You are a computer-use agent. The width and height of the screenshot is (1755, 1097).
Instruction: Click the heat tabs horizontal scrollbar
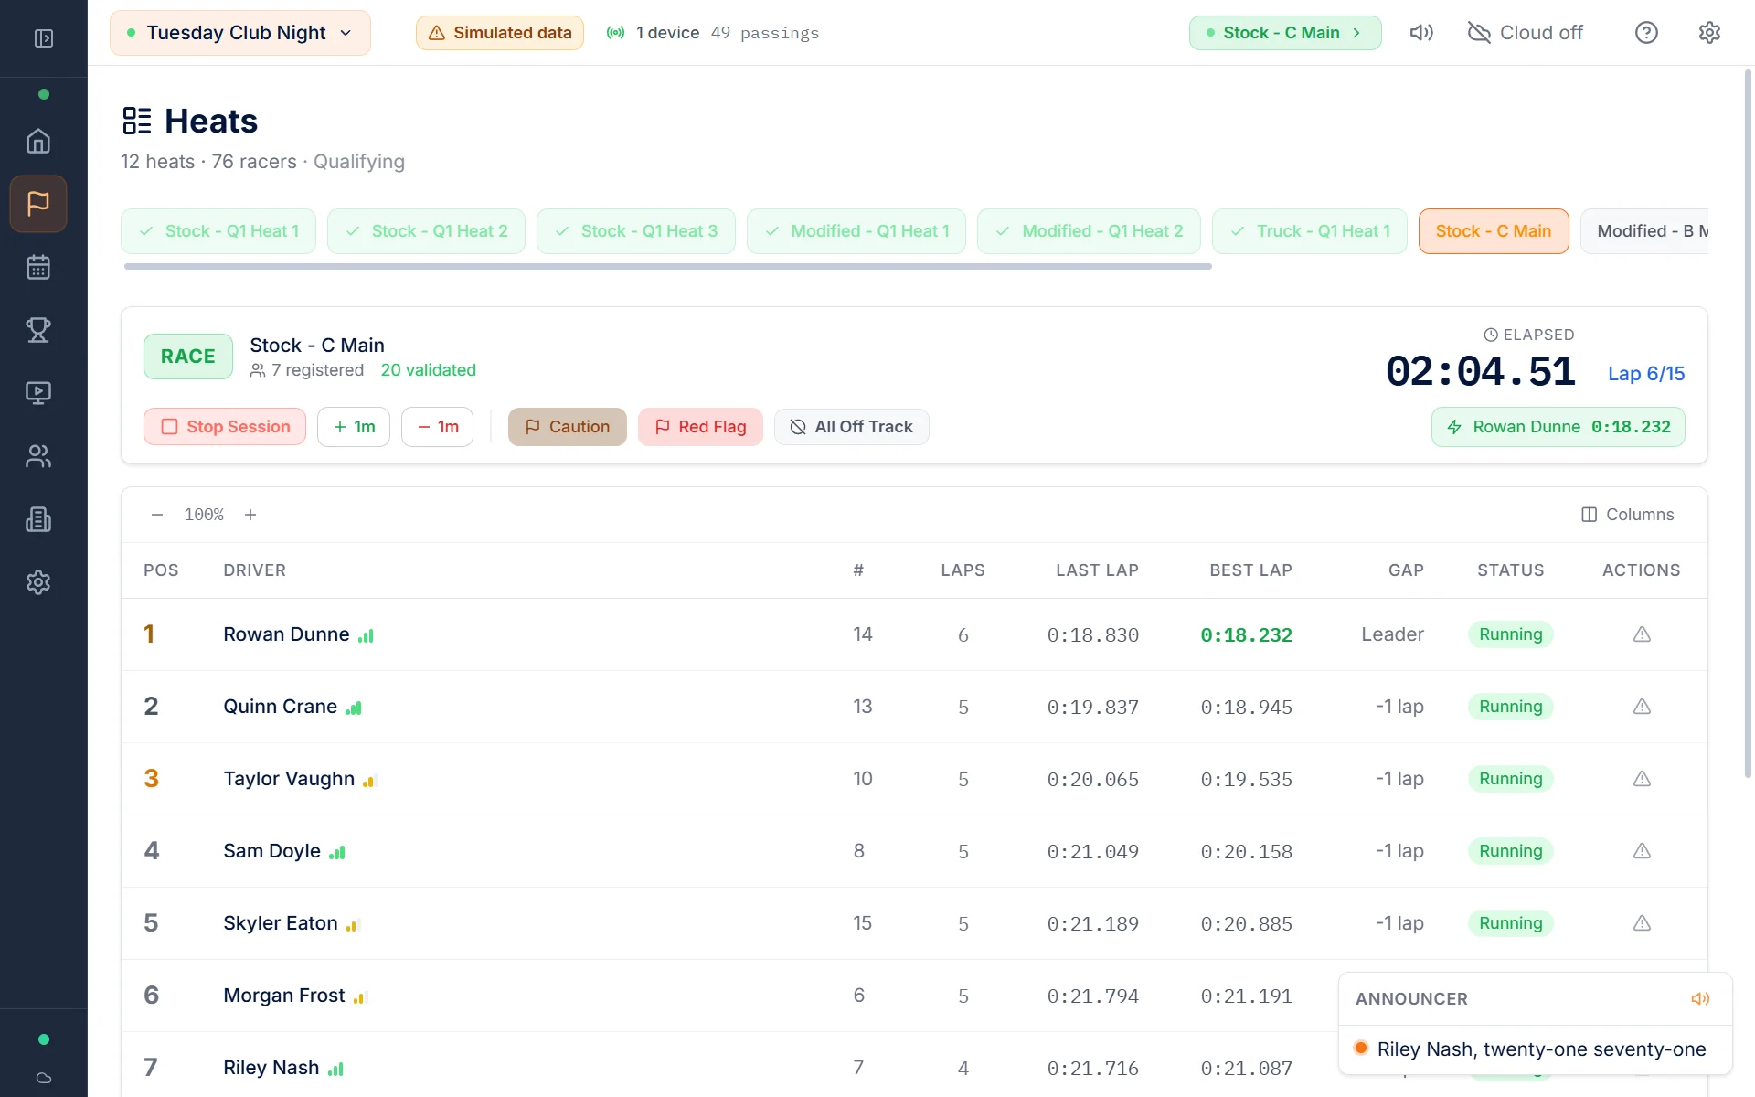tap(668, 267)
